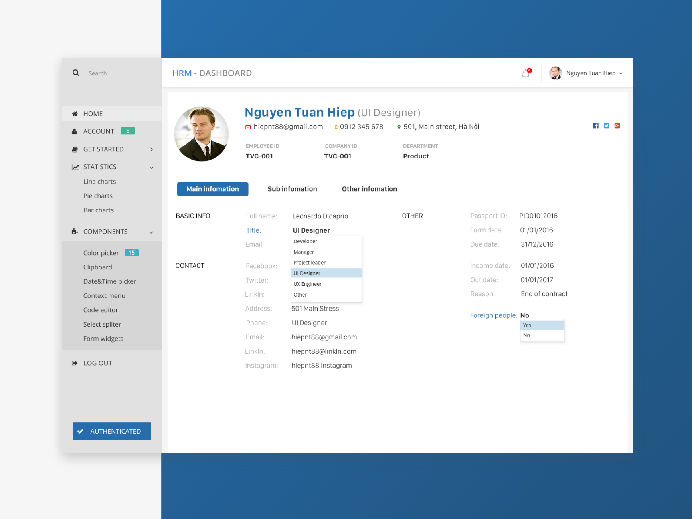Open the profile's Twitter share icon
692x519 pixels.
[606, 125]
